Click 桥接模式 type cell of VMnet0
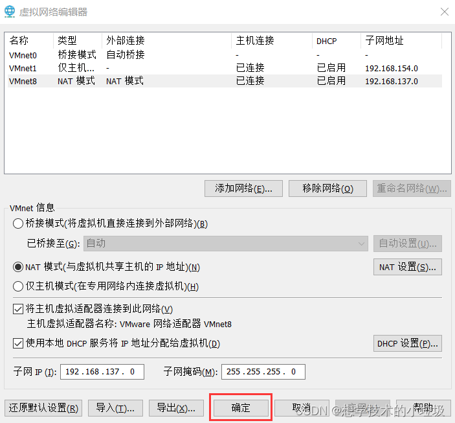Image resolution: width=455 pixels, height=423 pixels. pyautogui.click(x=77, y=54)
